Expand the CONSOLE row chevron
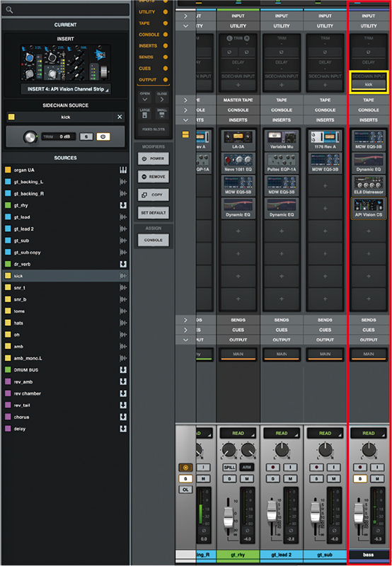This screenshot has height=566, width=392. [x=185, y=110]
